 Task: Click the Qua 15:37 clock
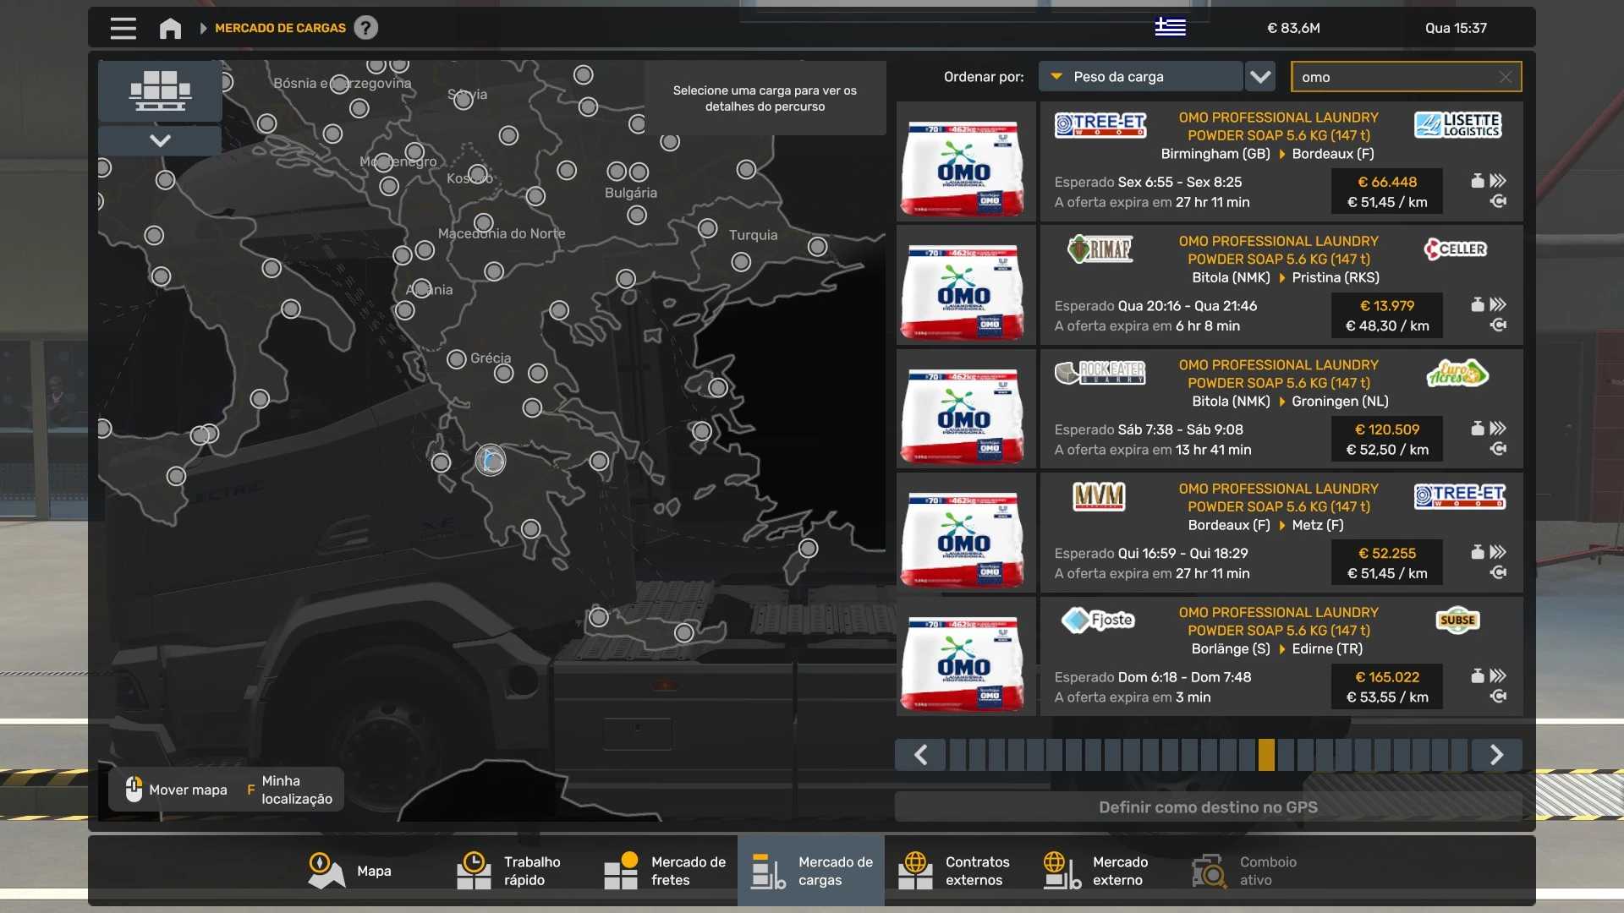click(x=1456, y=28)
